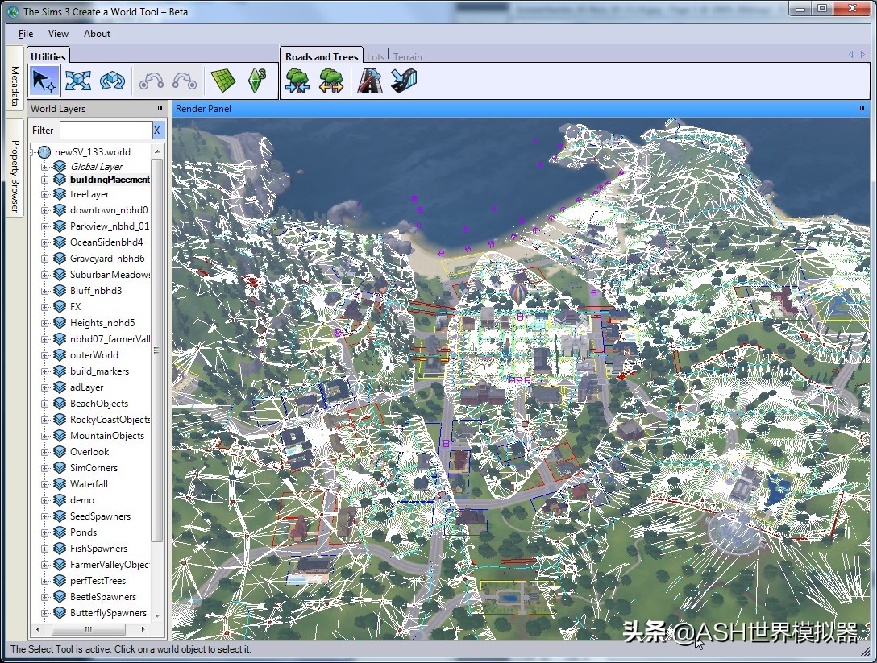Toggle the green grid icon
877x663 pixels.
coord(223,81)
